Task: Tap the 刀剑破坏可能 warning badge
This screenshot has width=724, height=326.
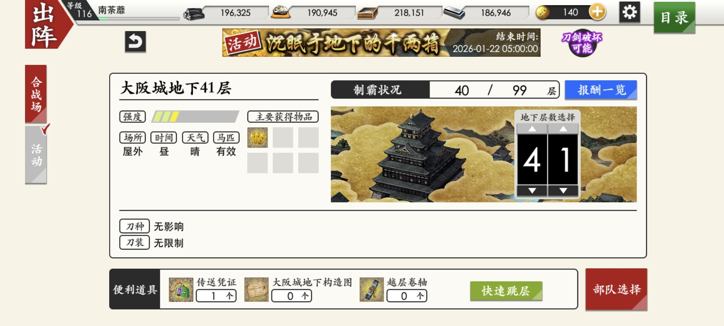Action: point(582,43)
